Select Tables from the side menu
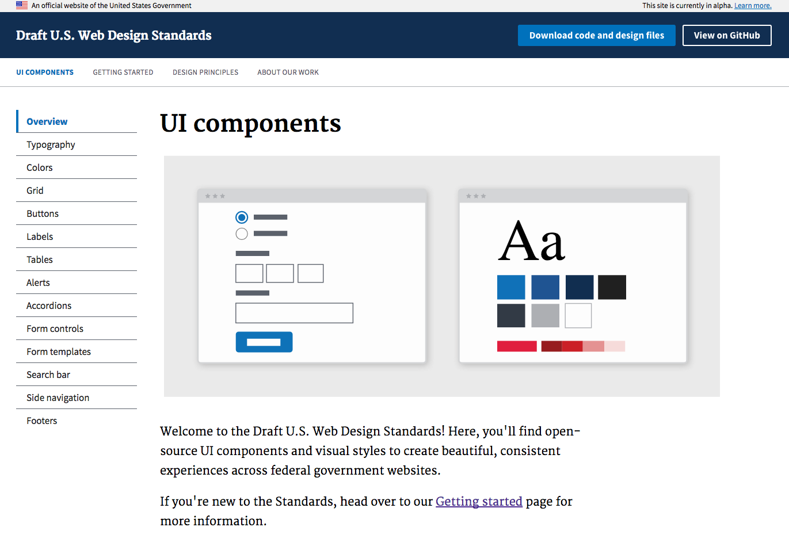Viewport: 789px width, 550px height. click(x=77, y=259)
